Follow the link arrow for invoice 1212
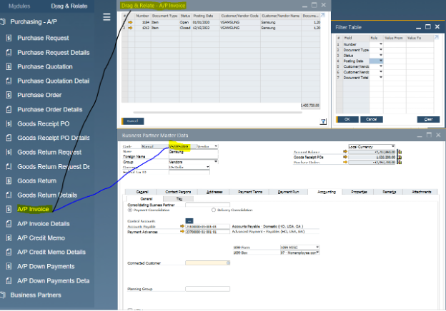This screenshot has height=311, width=446. [x=130, y=28]
